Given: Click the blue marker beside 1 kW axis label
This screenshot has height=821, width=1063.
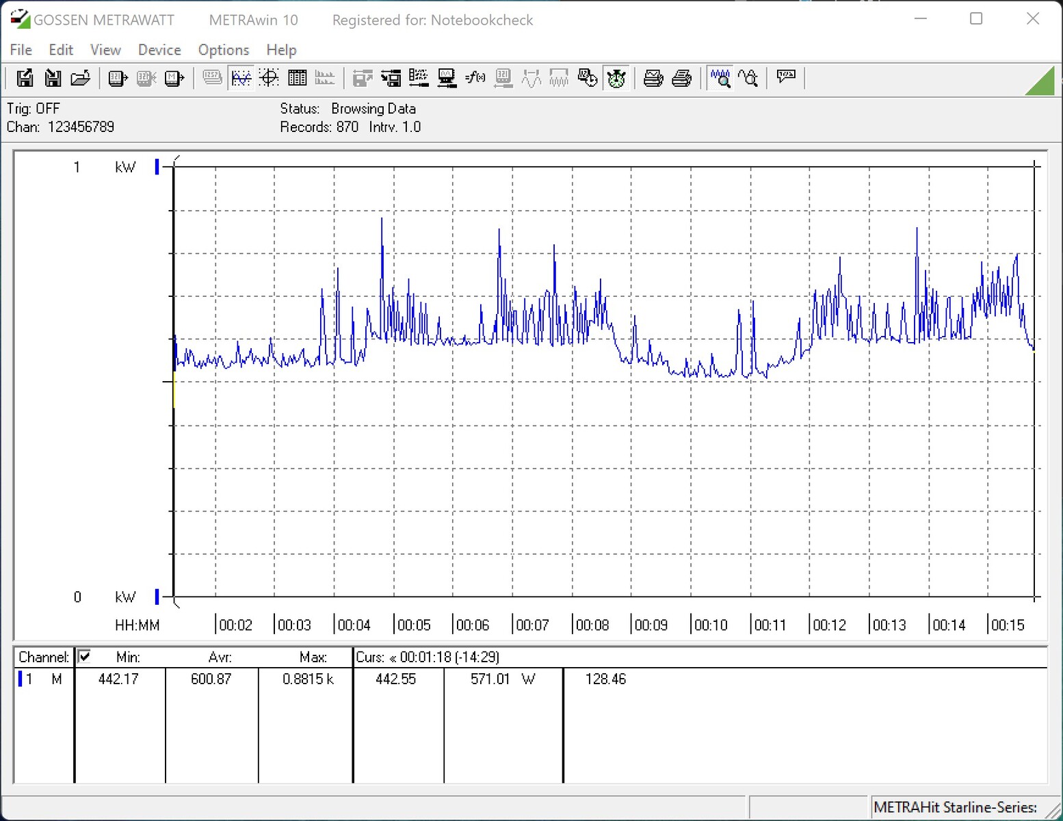Looking at the screenshot, I should click(157, 167).
